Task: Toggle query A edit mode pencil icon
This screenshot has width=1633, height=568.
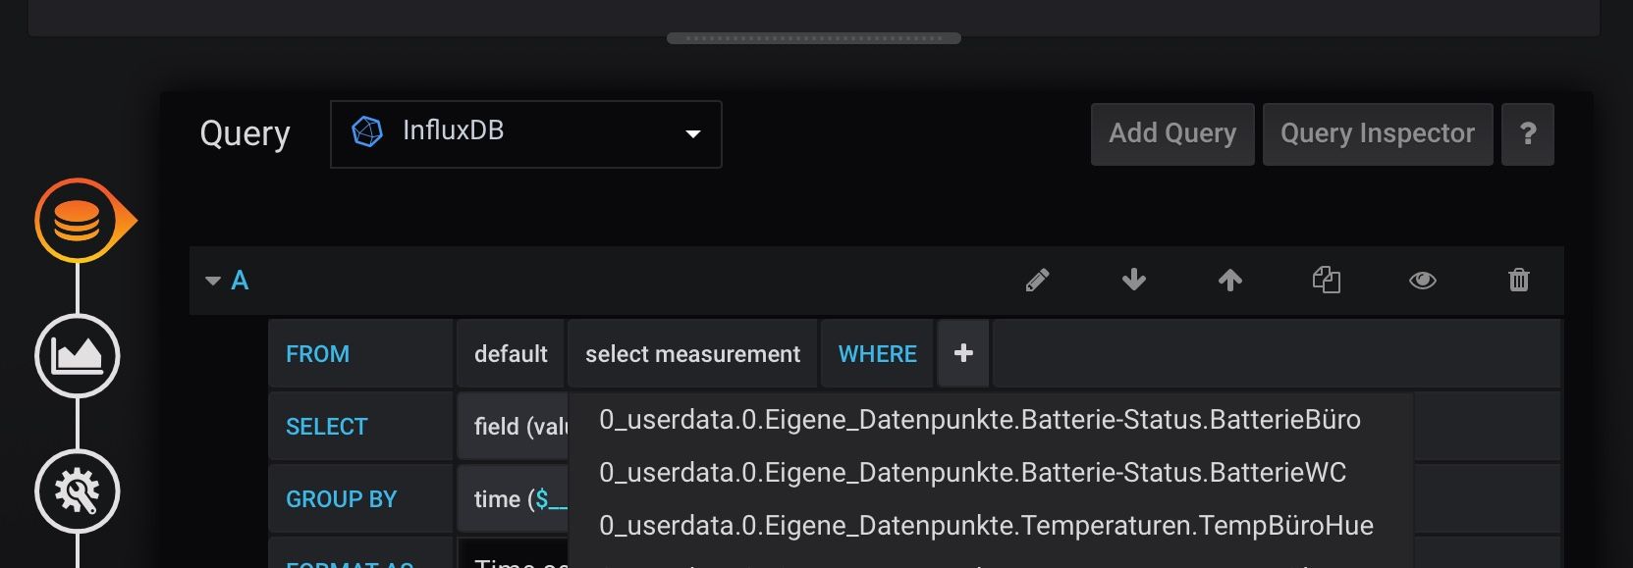Action: [x=1037, y=281]
